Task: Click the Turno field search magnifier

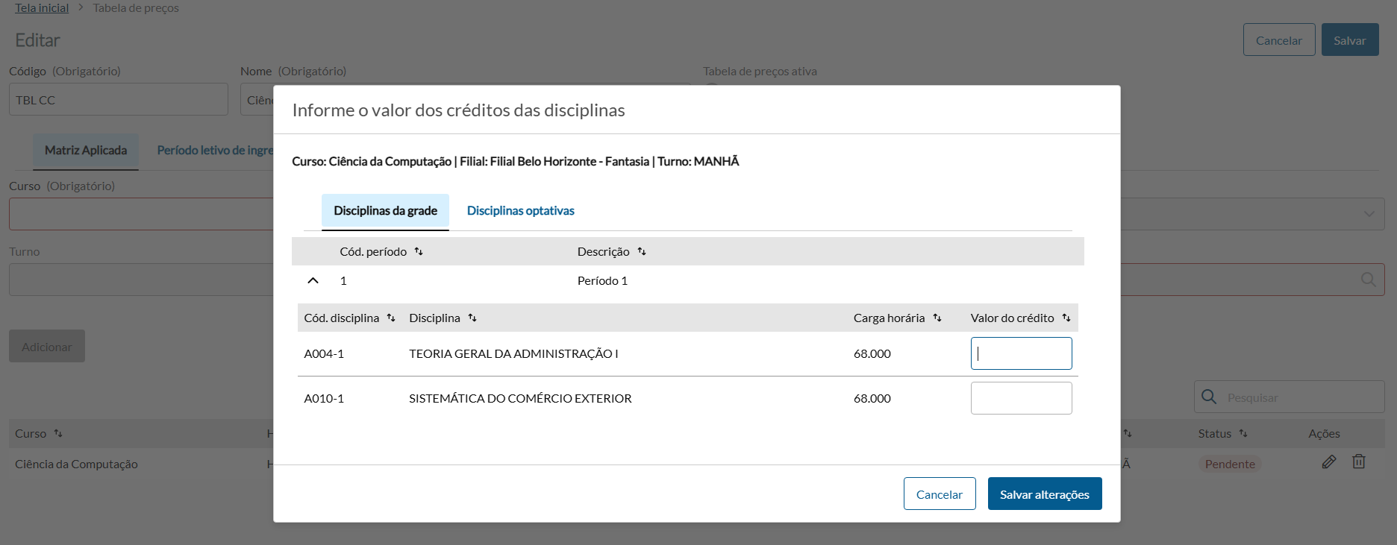Action: click(x=1368, y=280)
